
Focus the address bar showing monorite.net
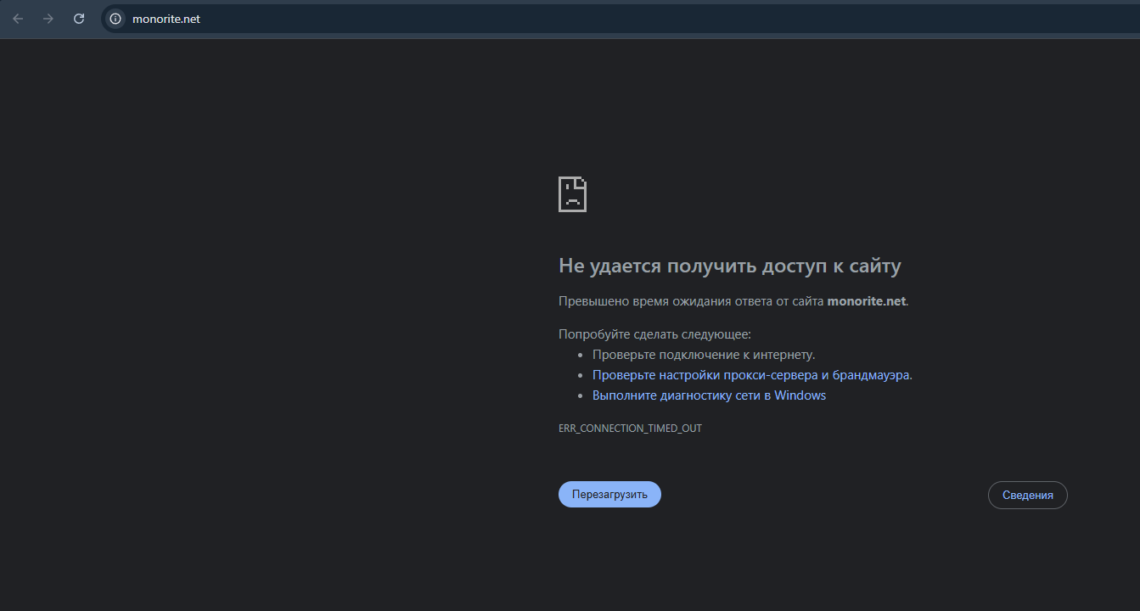tap(620, 19)
